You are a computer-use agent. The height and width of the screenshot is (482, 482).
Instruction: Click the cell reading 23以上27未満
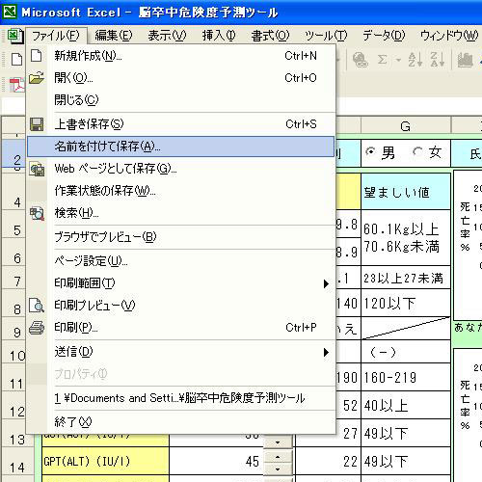[406, 278]
